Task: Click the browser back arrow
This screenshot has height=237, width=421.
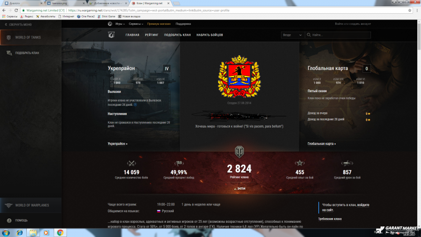Action: pyautogui.click(x=4, y=10)
